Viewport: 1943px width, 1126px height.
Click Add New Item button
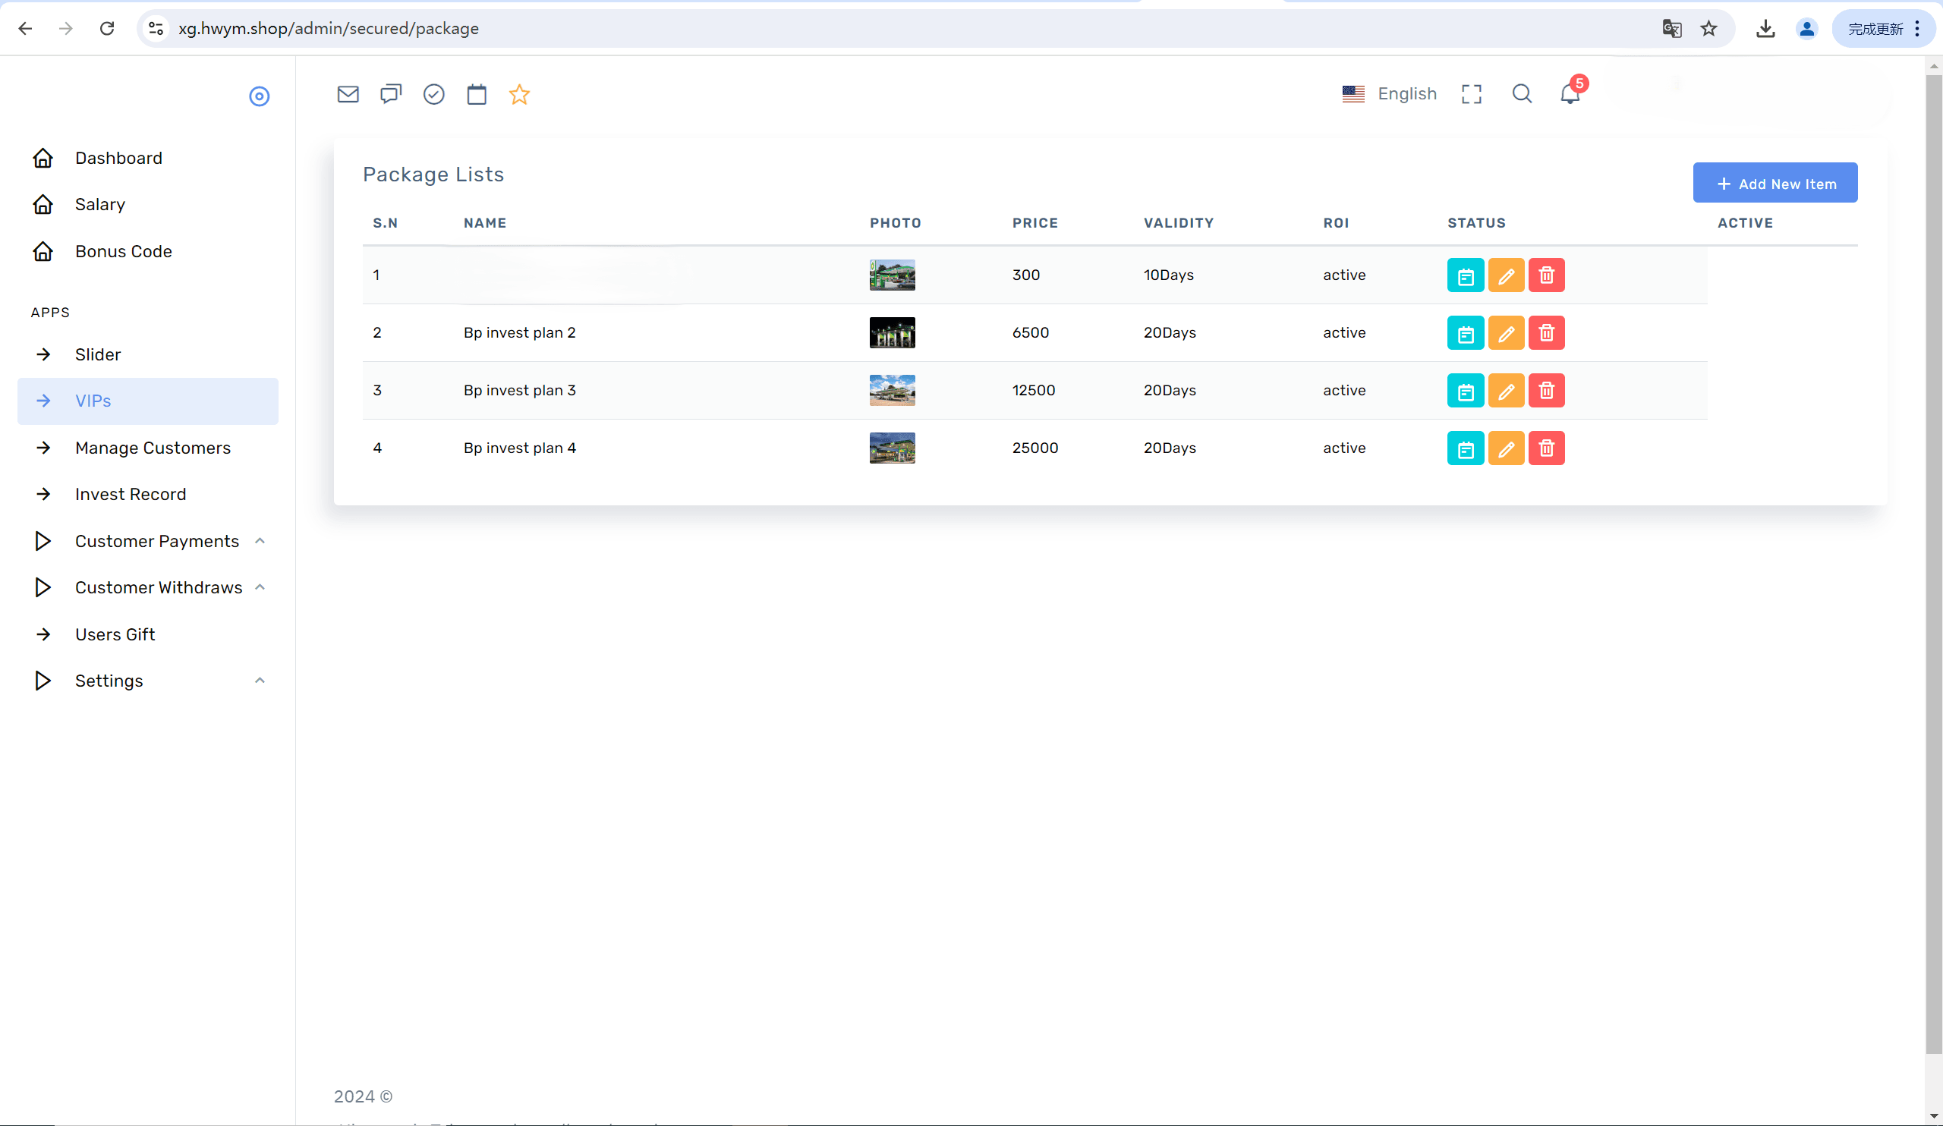click(x=1775, y=184)
